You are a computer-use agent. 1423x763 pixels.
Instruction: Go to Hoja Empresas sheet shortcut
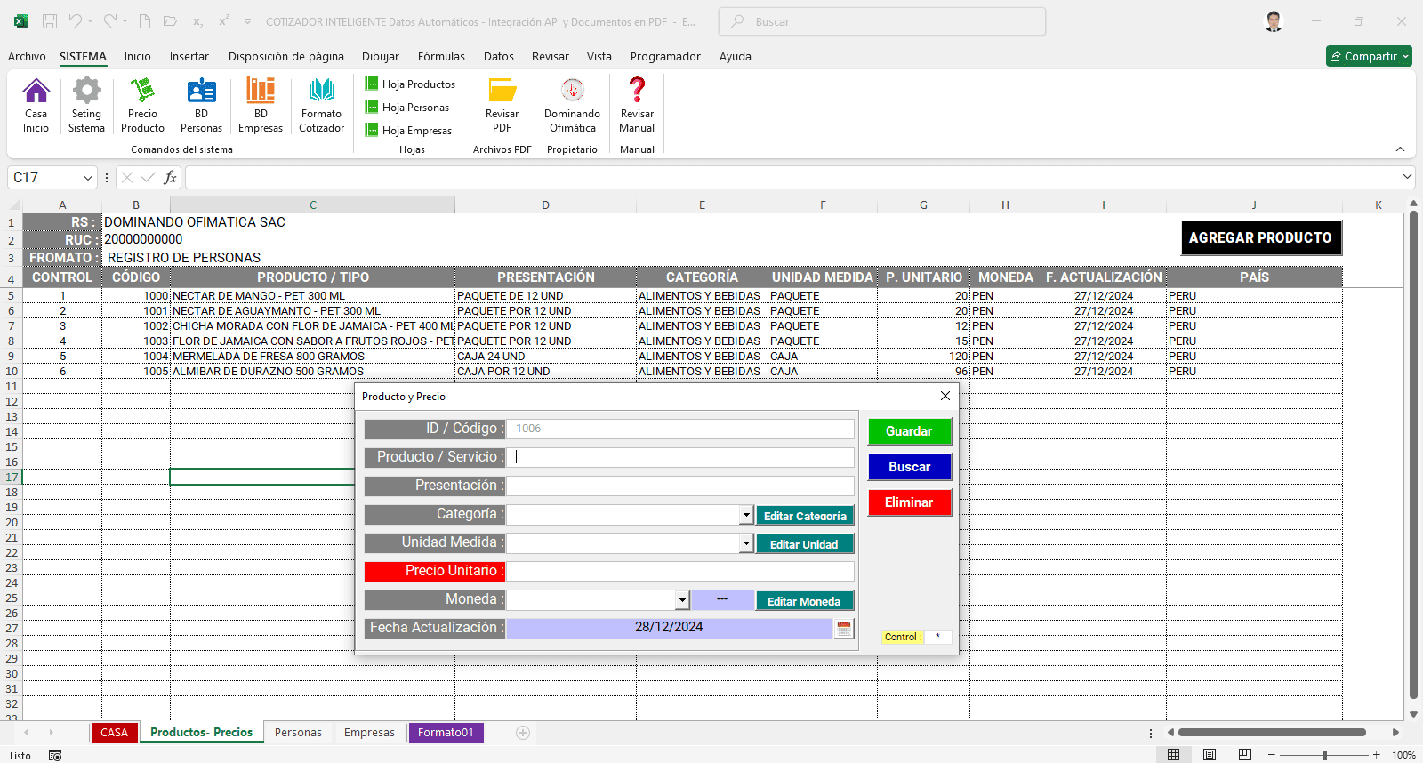click(x=408, y=131)
